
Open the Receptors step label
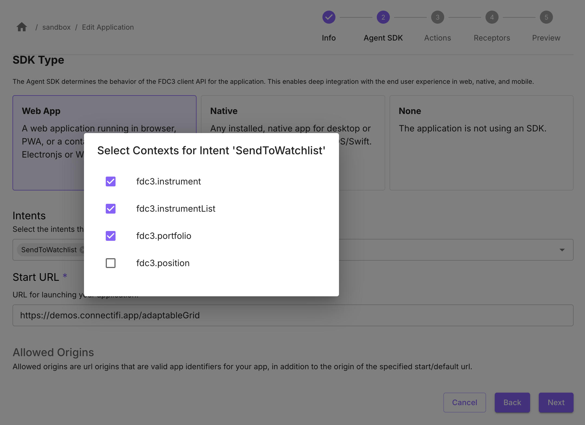pyautogui.click(x=492, y=38)
